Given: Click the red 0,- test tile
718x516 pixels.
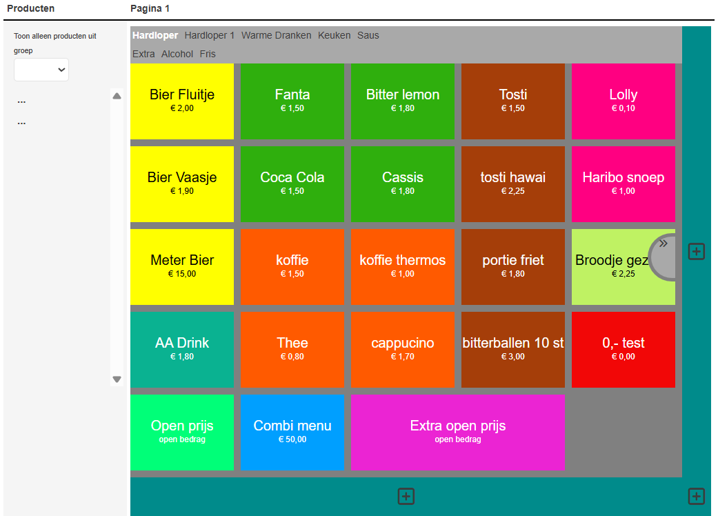Looking at the screenshot, I should point(623,349).
